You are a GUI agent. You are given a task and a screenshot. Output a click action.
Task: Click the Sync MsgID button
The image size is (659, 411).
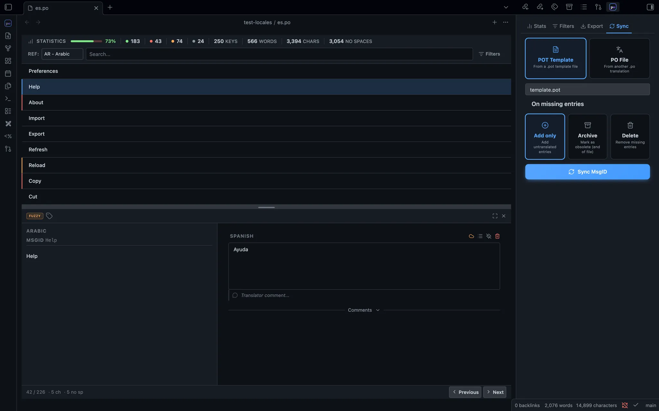click(x=587, y=172)
